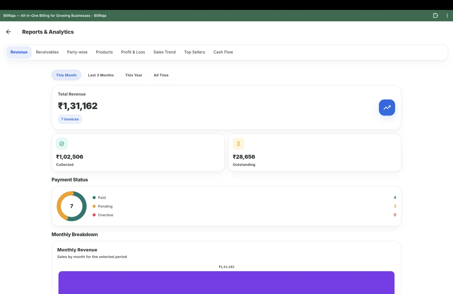This screenshot has width=453, height=294.
Task: Click the Pending count 3
Action: click(395, 206)
